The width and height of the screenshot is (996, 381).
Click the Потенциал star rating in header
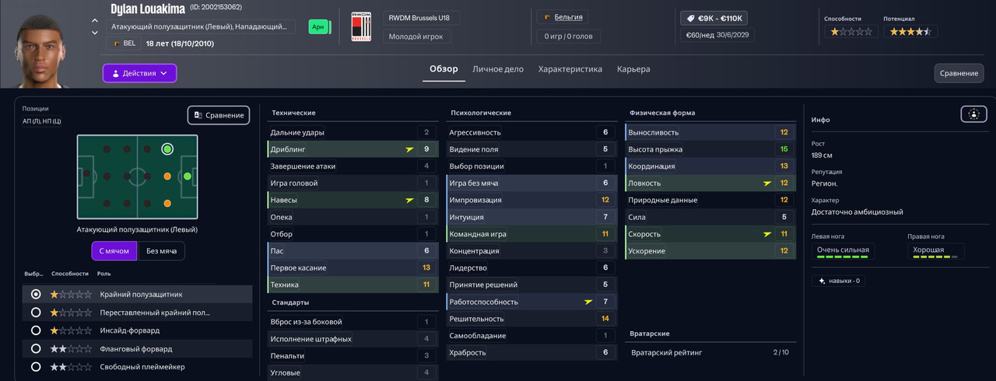pos(910,32)
